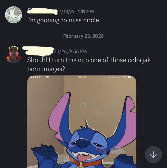Tap the 4G network indicator in the image
This screenshot has width=167, height=168.
[47, 77]
